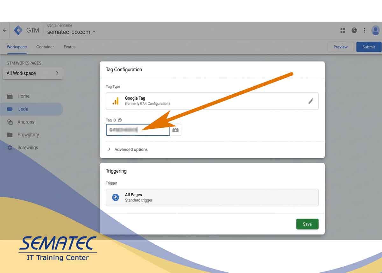Click the Google Tag analytics icon
The width and height of the screenshot is (382, 273).
tap(115, 101)
